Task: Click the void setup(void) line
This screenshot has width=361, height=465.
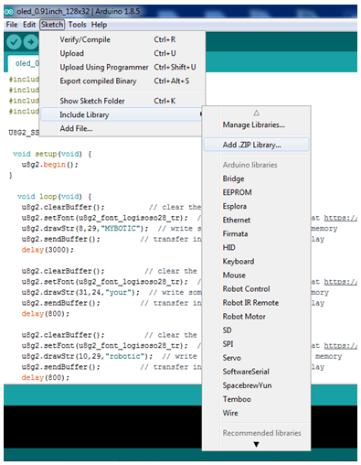Action: pyautogui.click(x=52, y=154)
